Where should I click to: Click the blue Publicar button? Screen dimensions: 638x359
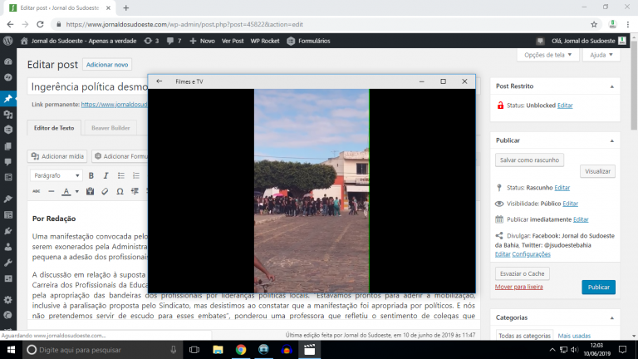[598, 288]
